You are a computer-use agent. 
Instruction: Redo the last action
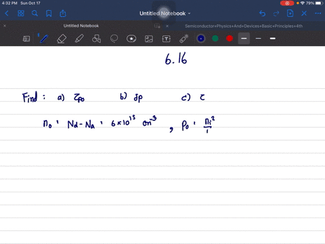click(x=276, y=14)
